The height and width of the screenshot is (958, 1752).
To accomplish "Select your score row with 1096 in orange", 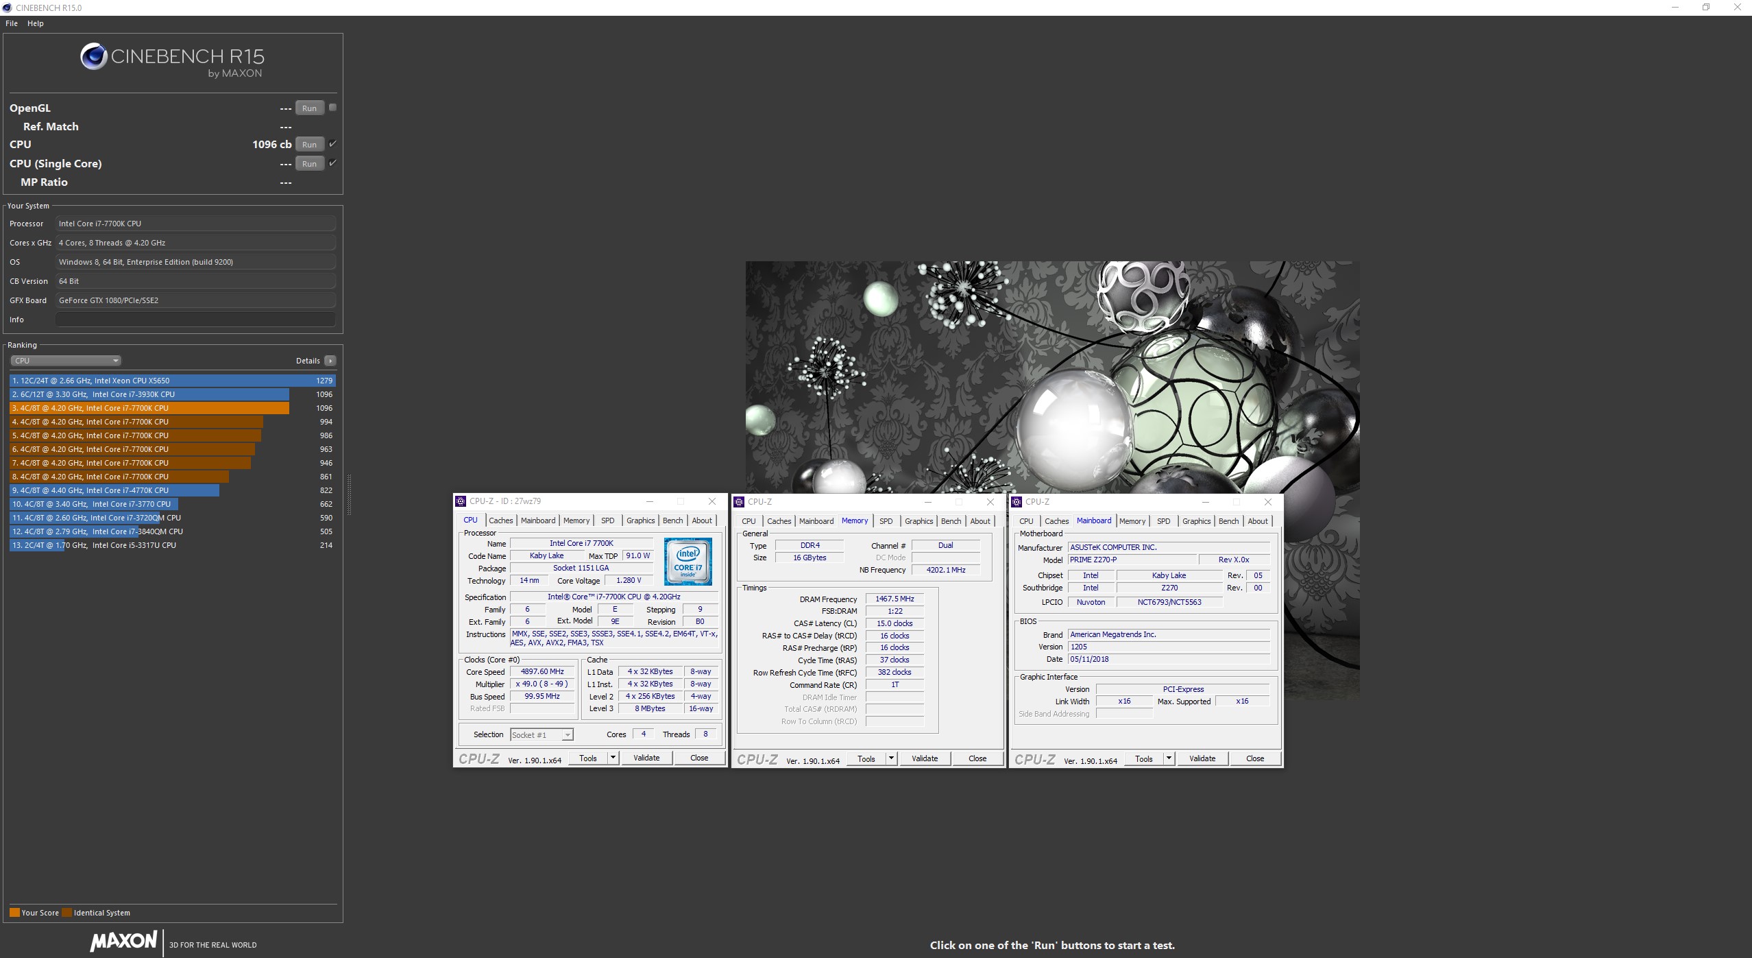I will tap(173, 408).
